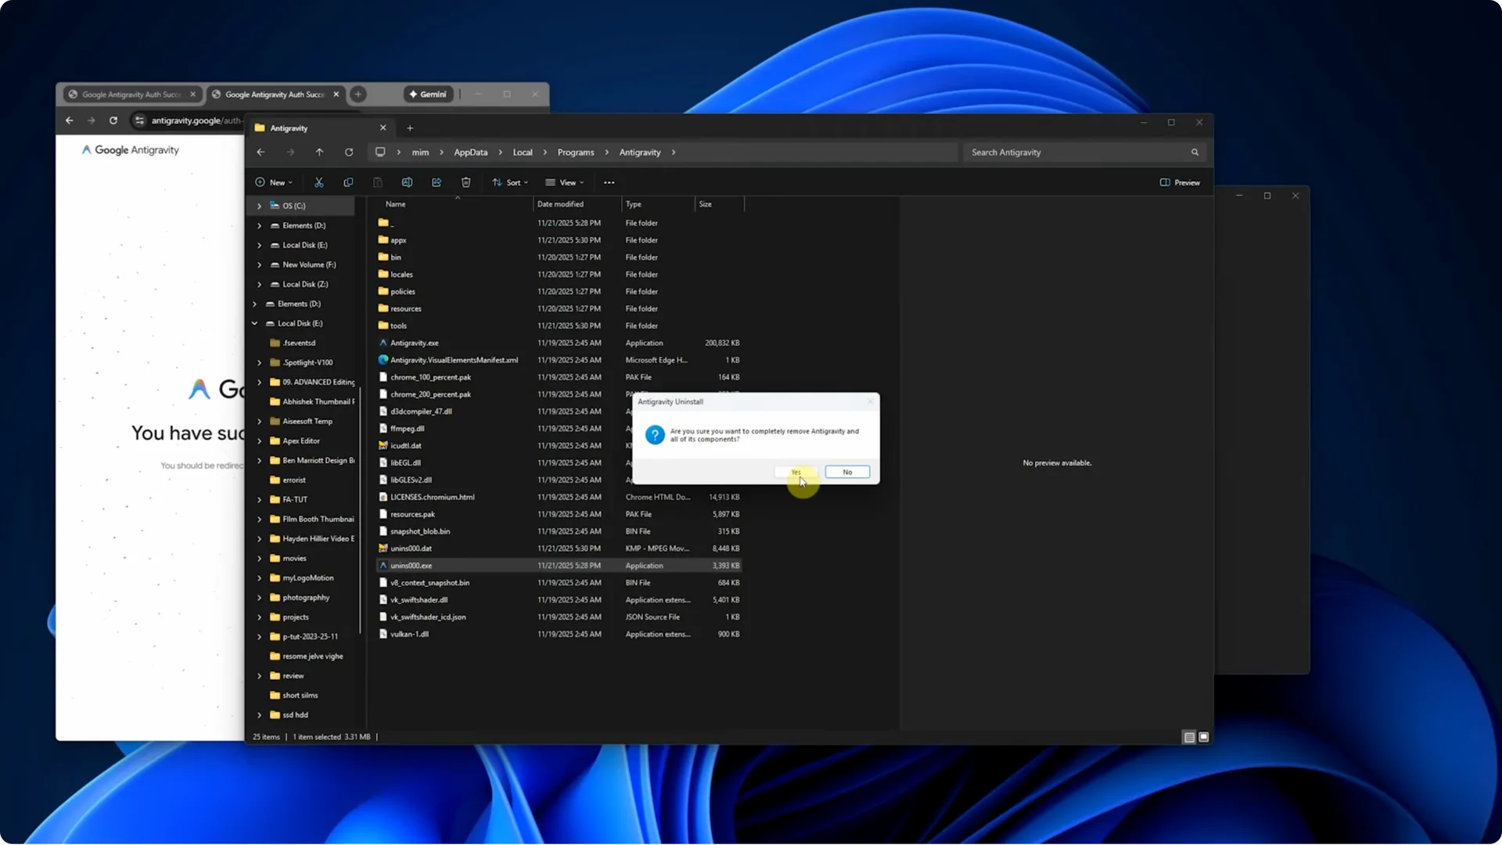Viewport: 1502px width, 845px height.
Task: Switch to details view layout icon
Action: coord(1188,737)
